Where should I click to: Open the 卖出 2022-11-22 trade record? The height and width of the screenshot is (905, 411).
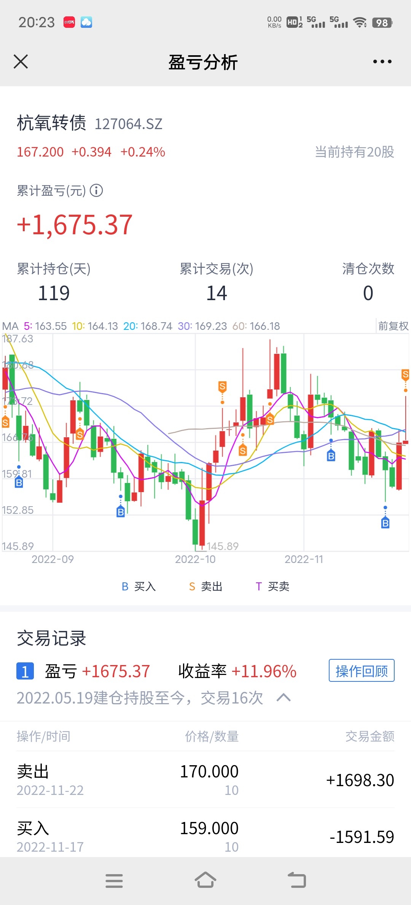(205, 780)
